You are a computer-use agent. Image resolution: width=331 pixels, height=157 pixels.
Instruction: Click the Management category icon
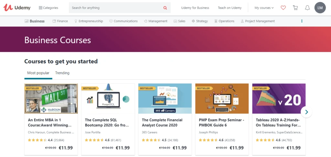pyautogui.click(x=146, y=21)
